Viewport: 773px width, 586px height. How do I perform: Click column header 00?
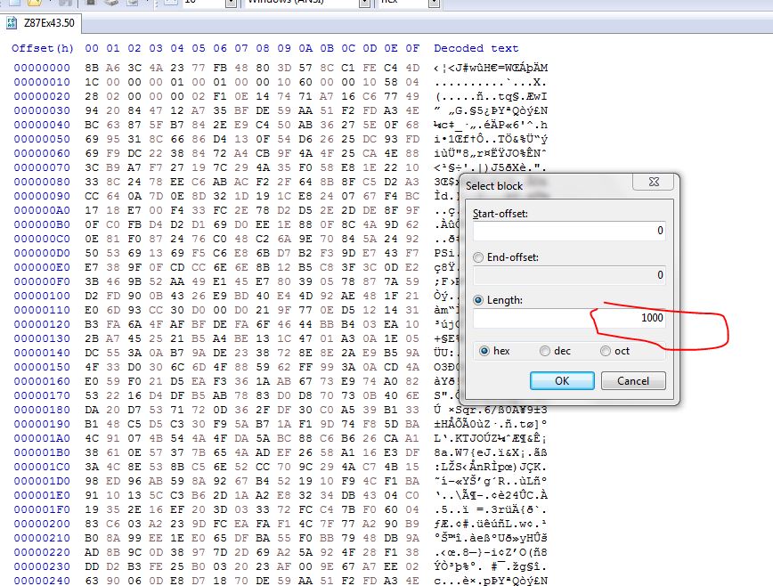pos(92,48)
